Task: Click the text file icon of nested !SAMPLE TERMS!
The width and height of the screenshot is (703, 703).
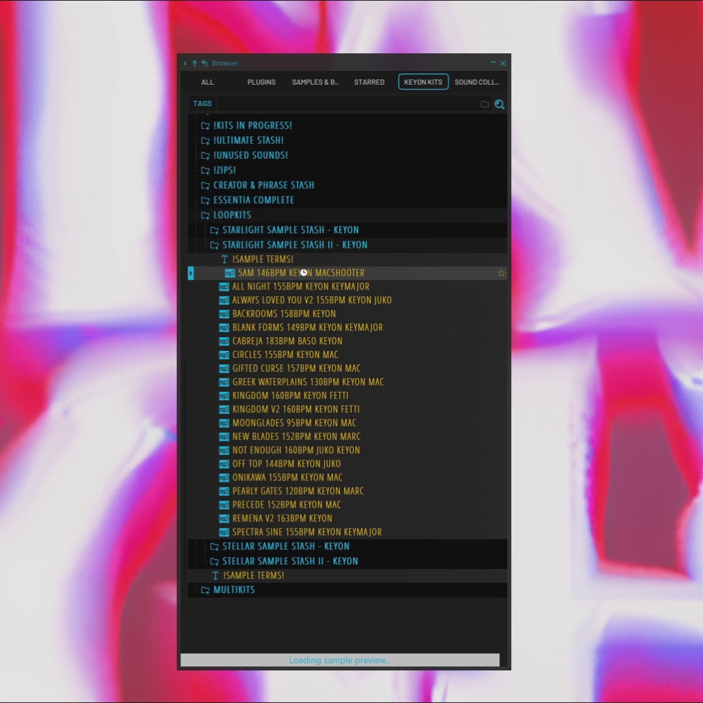Action: click(x=225, y=260)
